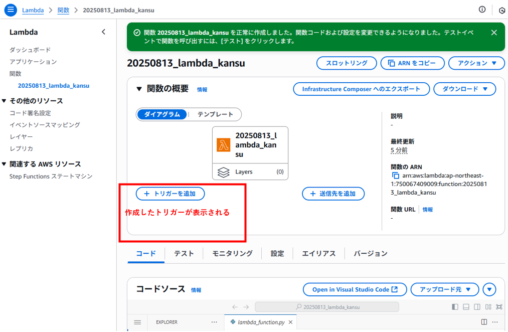This screenshot has width=508, height=332.
Task: Open 情報 link next to コードソース
Action: click(x=196, y=290)
